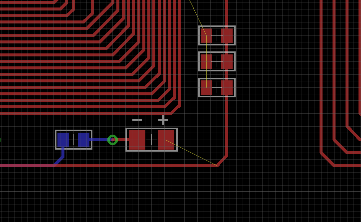Select right pad of blue bottom-layer component

click(x=83, y=140)
